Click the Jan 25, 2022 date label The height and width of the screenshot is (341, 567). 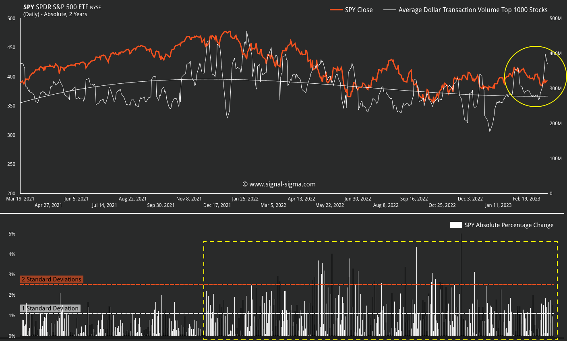coord(245,199)
